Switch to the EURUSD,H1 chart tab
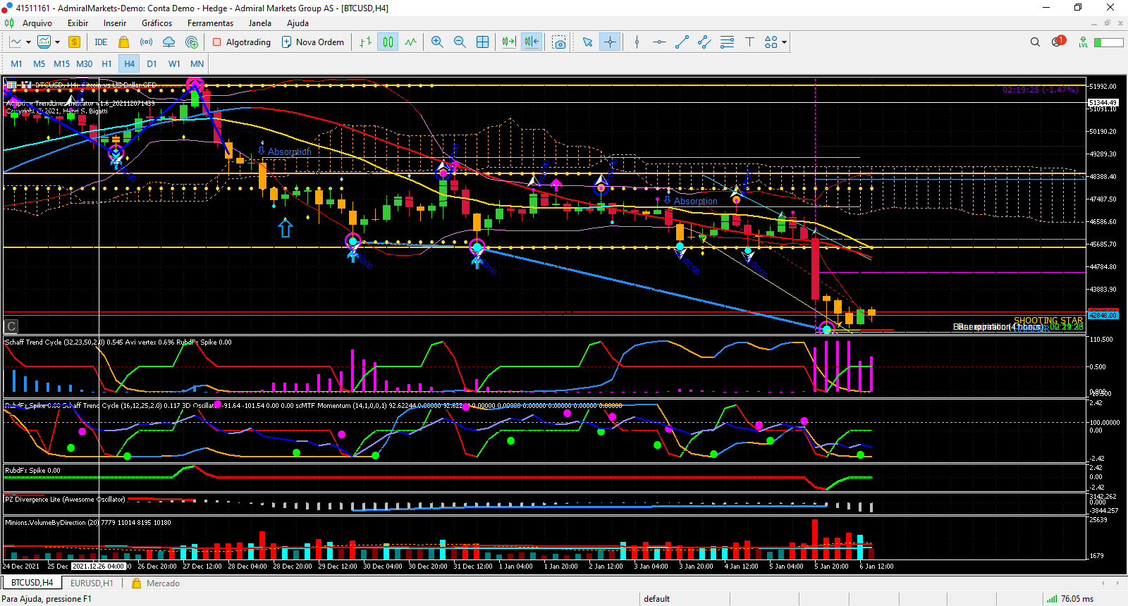Viewport: 1128px width, 606px height. click(92, 583)
